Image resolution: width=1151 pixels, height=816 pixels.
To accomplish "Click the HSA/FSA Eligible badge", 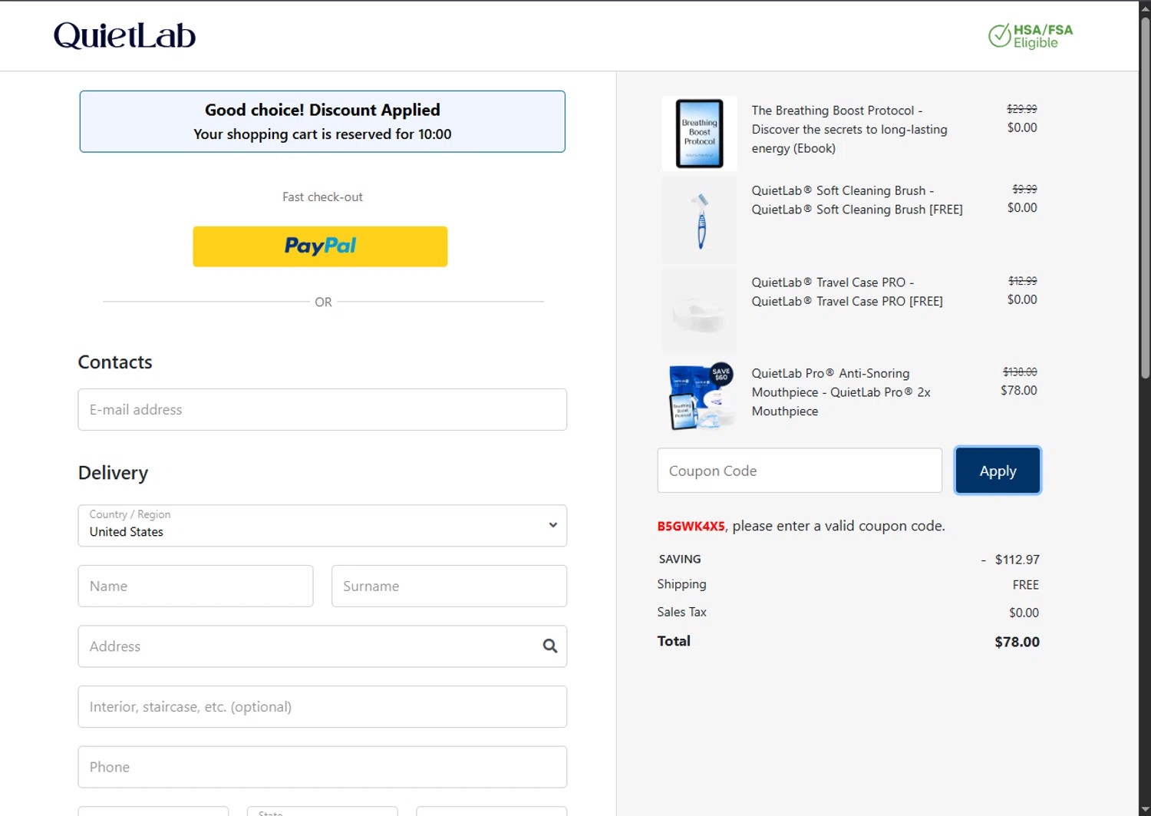I will [1031, 35].
